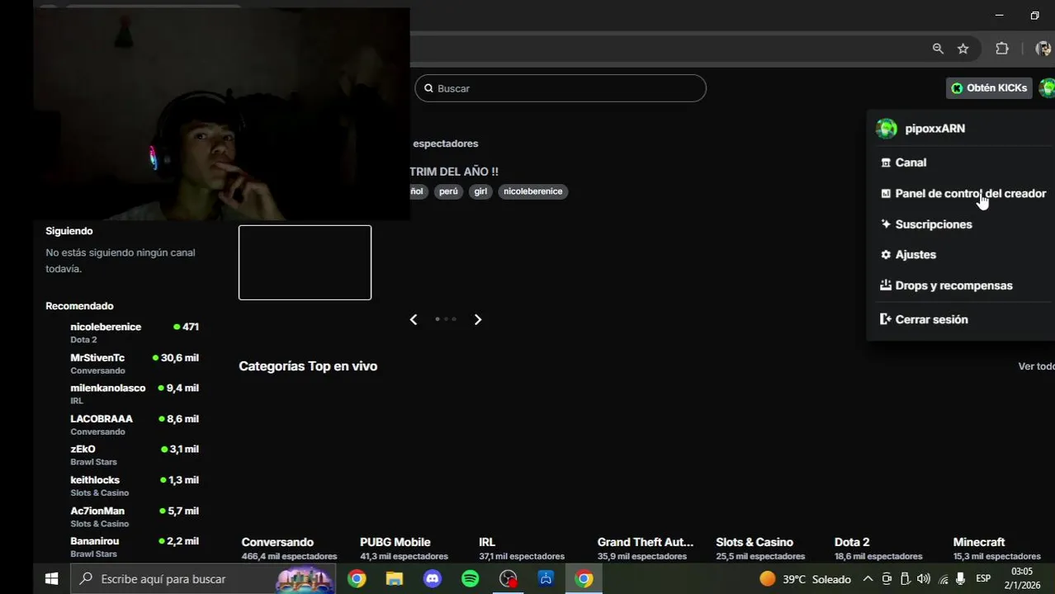Open the Slots & Casino category

(755, 542)
